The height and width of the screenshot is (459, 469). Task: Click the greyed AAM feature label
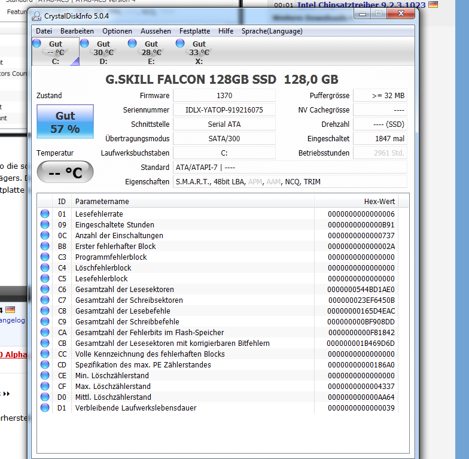[273, 182]
